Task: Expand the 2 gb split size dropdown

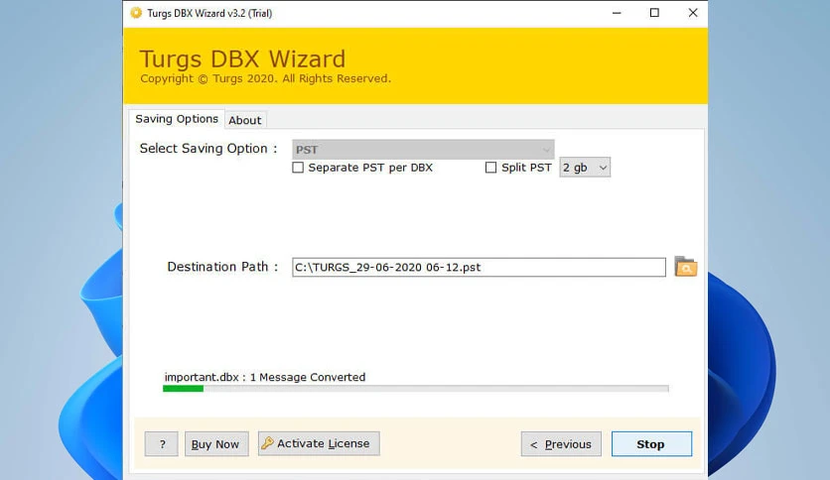Action: coord(585,168)
